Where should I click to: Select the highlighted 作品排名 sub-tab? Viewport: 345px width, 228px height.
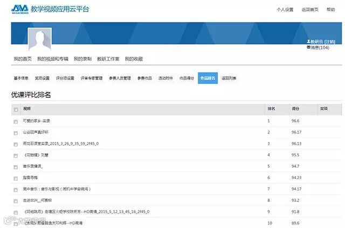(x=208, y=78)
